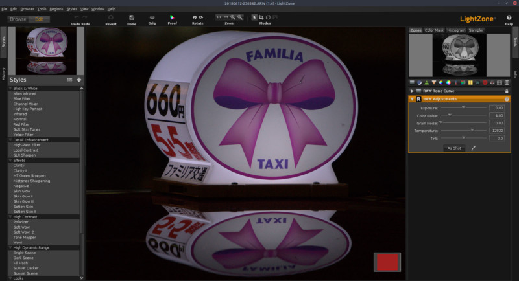The width and height of the screenshot is (519, 281).
Task: Click the Orig eye icon
Action: pyautogui.click(x=152, y=17)
